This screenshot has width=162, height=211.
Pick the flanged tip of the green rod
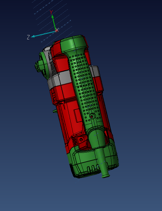(x=106, y=176)
